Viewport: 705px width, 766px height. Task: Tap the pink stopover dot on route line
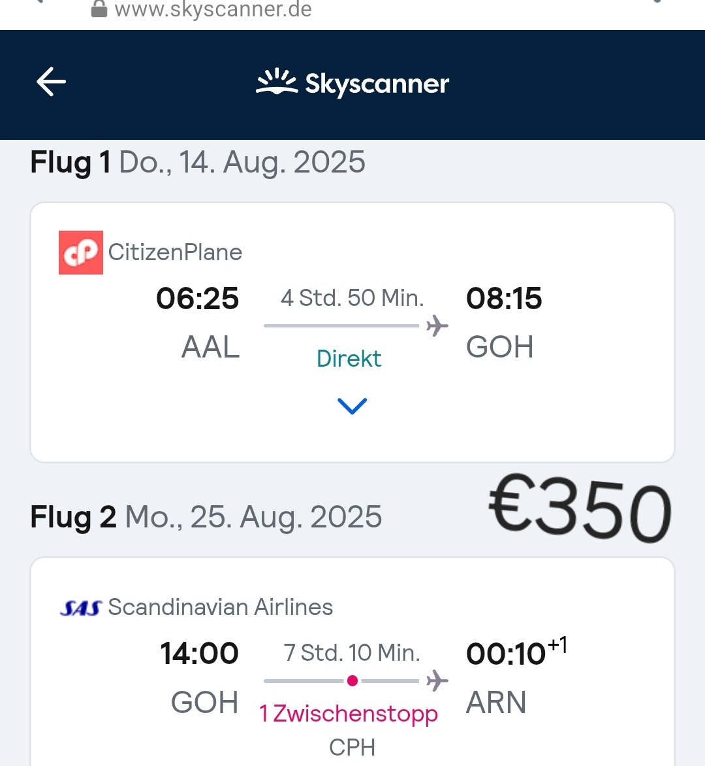coord(352,681)
